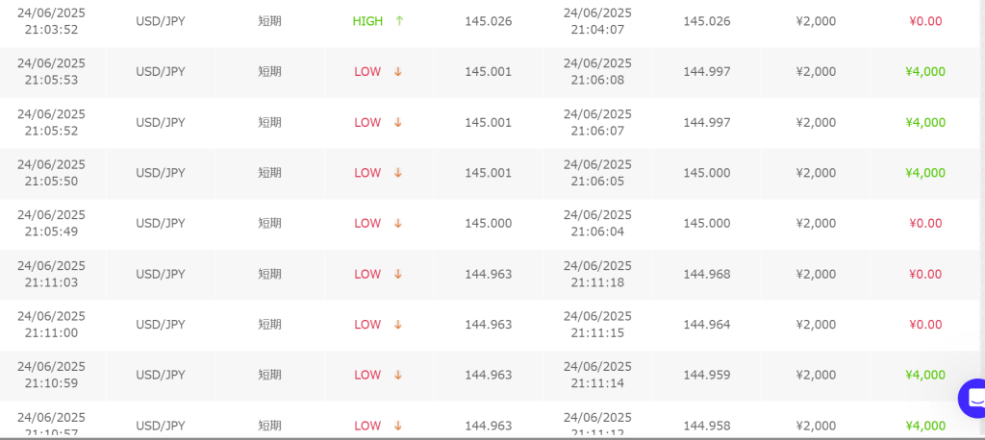
Task: Click the LOW label in the 21:05:52 row
Action: tap(367, 123)
